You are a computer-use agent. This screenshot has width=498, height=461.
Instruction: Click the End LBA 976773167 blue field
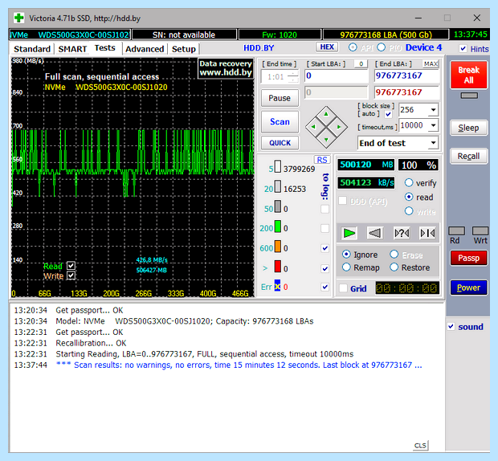click(x=406, y=75)
